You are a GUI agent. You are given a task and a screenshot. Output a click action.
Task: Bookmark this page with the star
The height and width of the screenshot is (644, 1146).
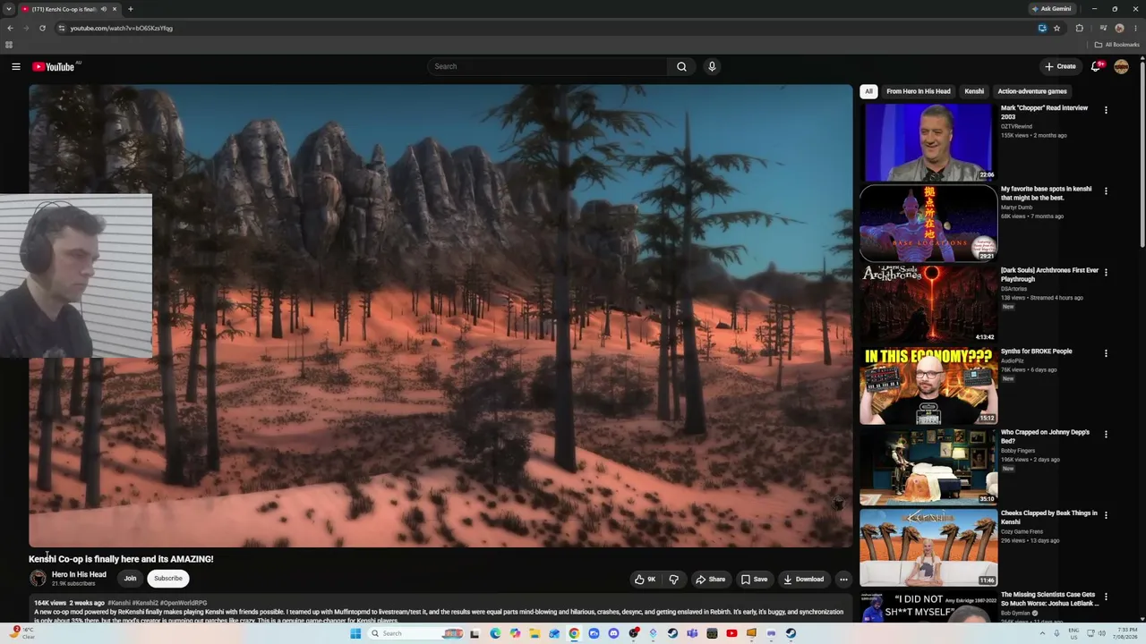click(1056, 28)
